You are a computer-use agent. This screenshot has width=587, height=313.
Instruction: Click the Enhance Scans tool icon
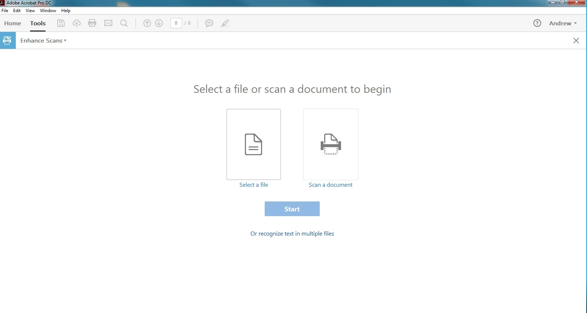[x=8, y=40]
